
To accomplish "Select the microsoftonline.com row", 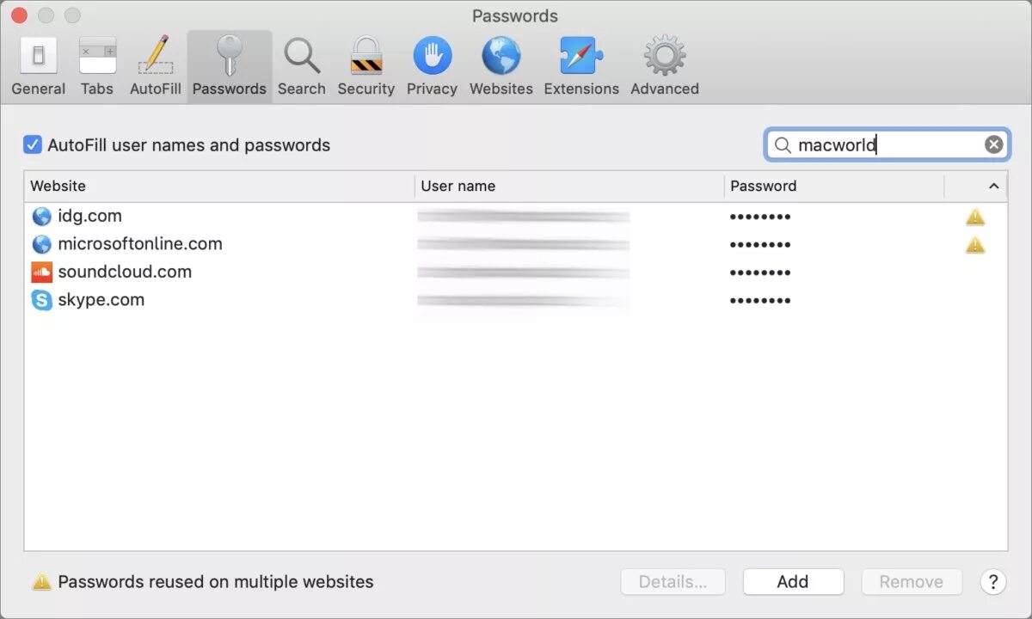I will click(x=516, y=244).
